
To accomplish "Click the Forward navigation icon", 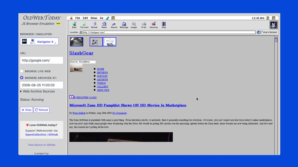I will (84, 24).
